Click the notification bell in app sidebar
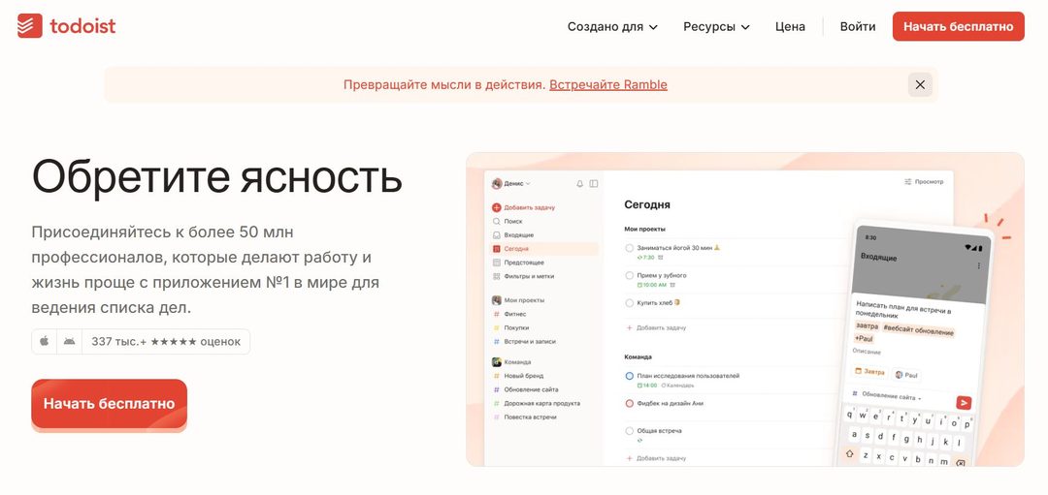The width and height of the screenshot is (1048, 495). point(579,183)
